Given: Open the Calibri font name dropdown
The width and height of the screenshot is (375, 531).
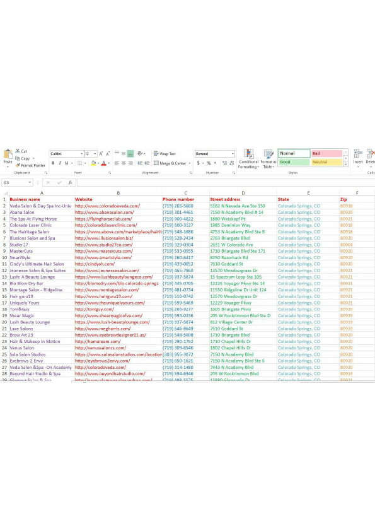Looking at the screenshot, I should [81, 154].
